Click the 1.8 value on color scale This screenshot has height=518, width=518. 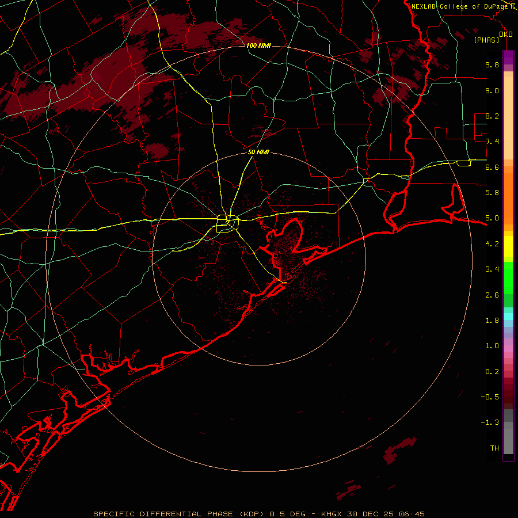492,321
